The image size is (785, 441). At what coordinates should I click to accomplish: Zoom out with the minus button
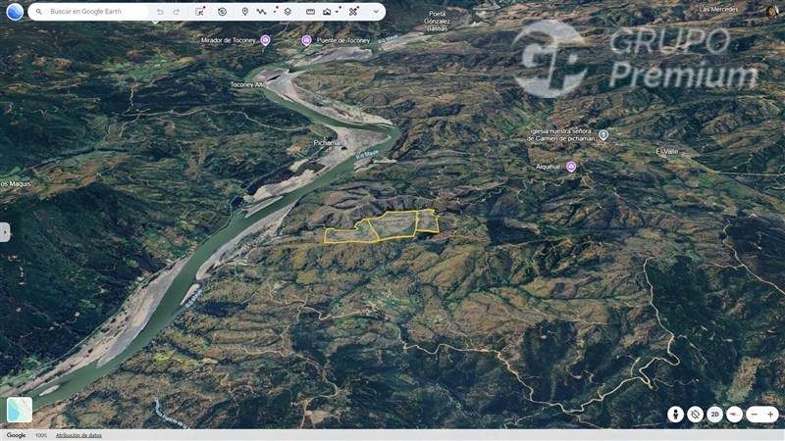(x=754, y=415)
